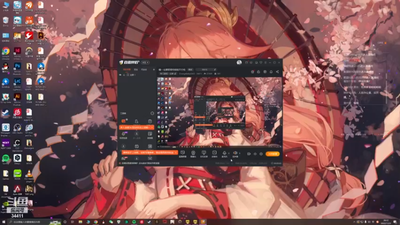
Task: Switch to the second scene tab
Action: [x=136, y=69]
